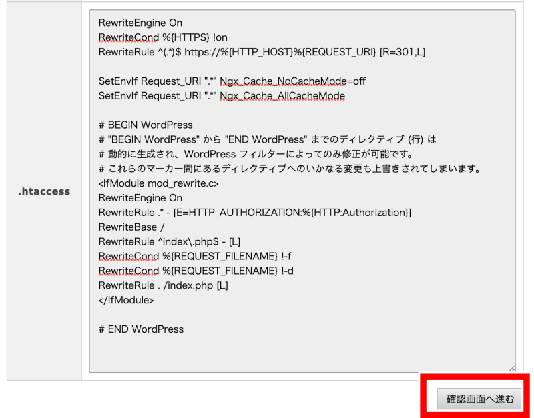Click the '<IfModule mod_rewrite.c>' line
534x418 pixels.
coord(158,183)
